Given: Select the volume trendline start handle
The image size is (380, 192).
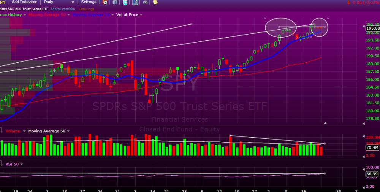Looking at the screenshot, I should [x=230, y=136].
